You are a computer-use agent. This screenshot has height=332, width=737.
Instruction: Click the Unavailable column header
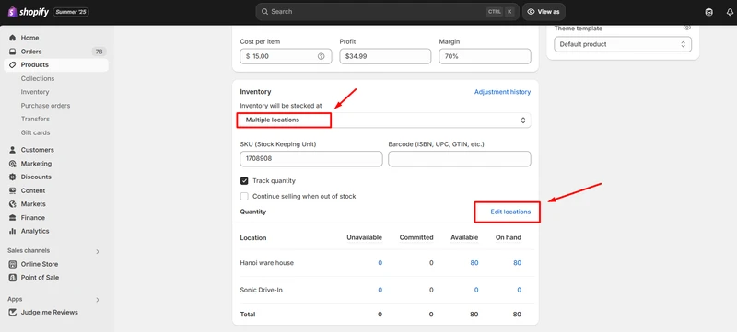(364, 238)
